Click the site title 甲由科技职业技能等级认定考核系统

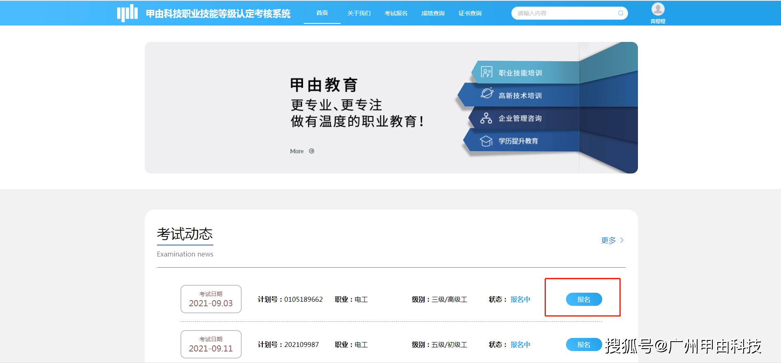click(x=218, y=14)
